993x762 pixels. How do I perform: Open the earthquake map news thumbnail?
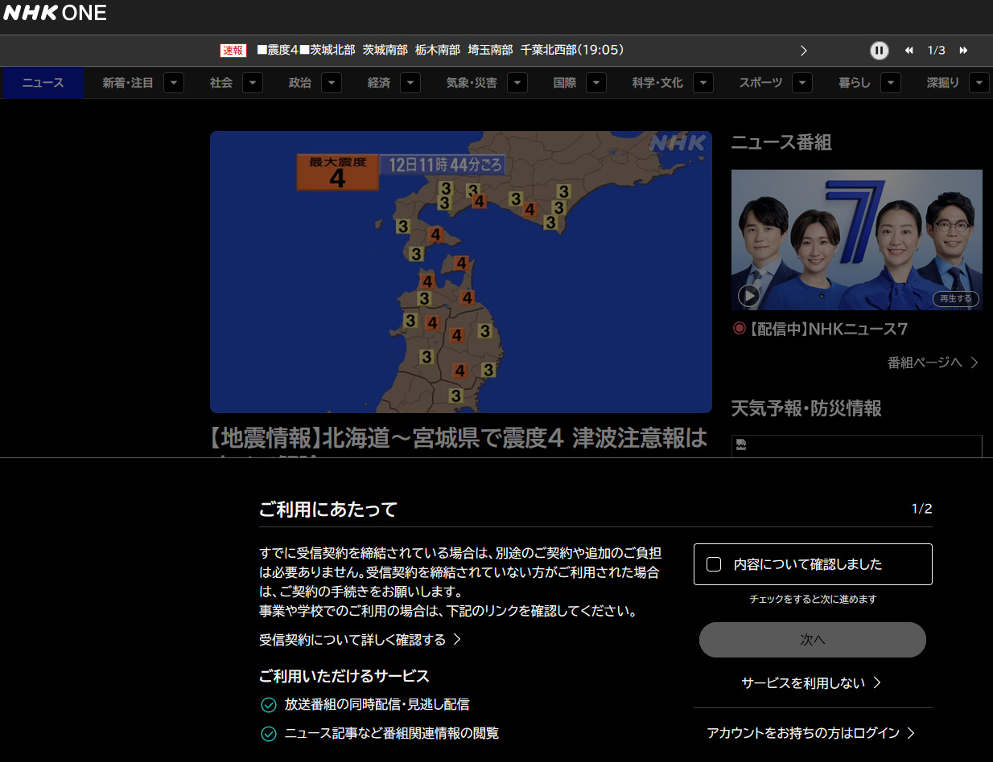pos(460,272)
